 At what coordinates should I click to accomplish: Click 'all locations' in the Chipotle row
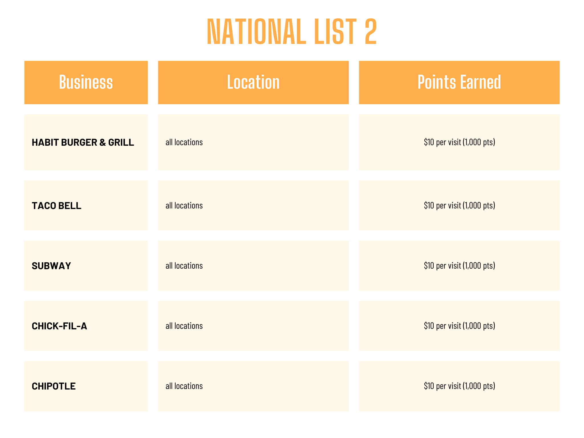pyautogui.click(x=184, y=386)
